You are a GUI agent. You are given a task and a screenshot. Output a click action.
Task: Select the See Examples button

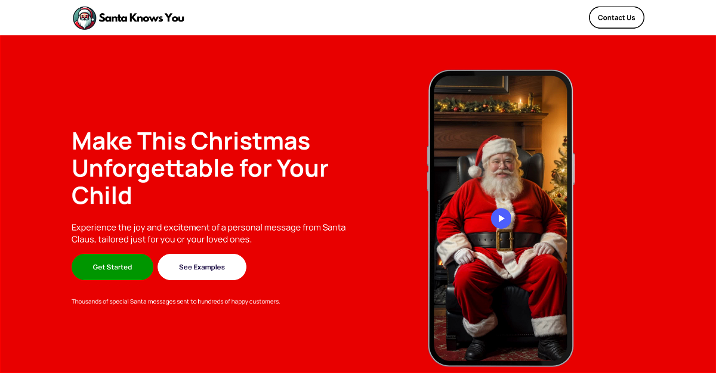[x=202, y=267]
